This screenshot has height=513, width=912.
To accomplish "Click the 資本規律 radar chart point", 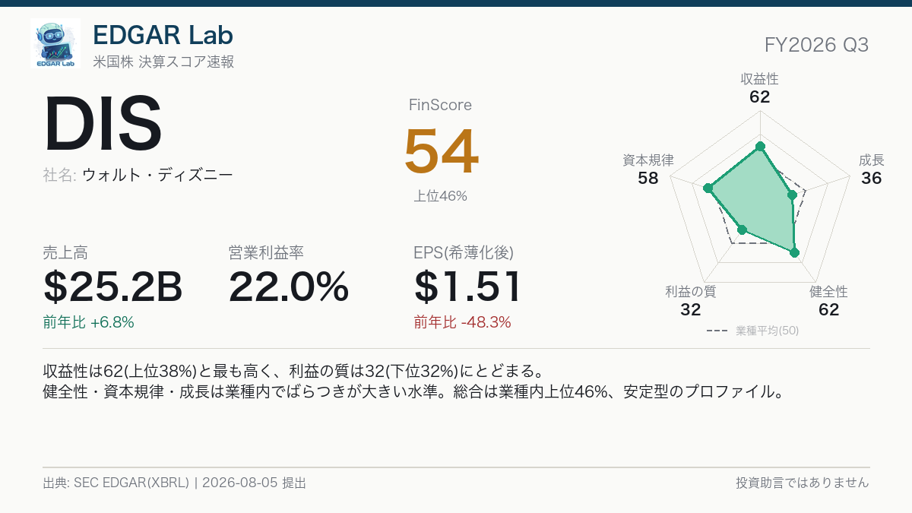I will pos(708,188).
